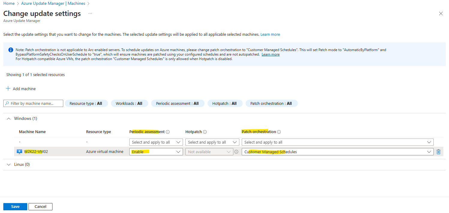Go to Home breadcrumb
Viewport: 449px width, 213px height.
tap(9, 3)
